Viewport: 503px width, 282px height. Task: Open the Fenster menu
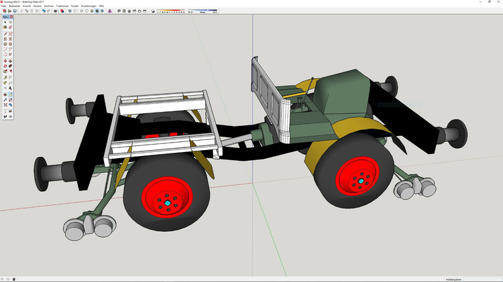[74, 6]
